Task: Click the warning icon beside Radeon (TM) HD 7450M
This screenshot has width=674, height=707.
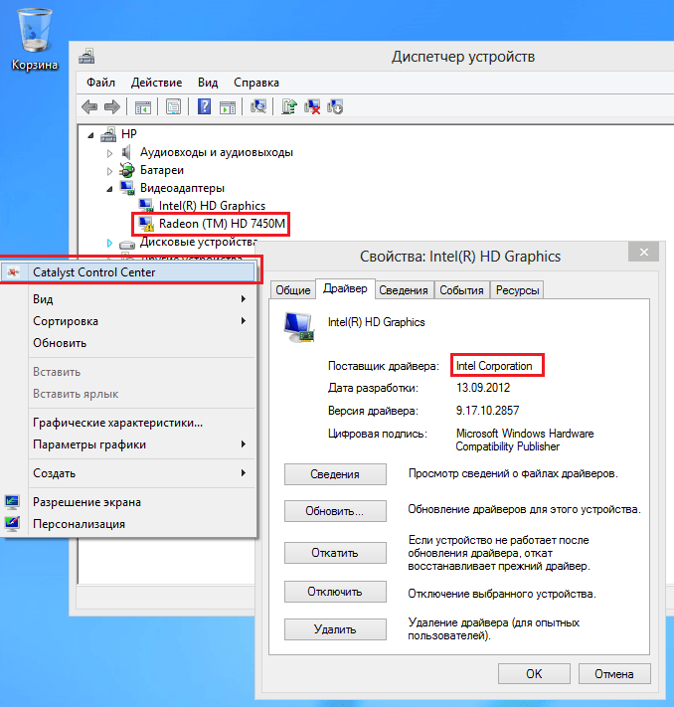Action: point(146,224)
